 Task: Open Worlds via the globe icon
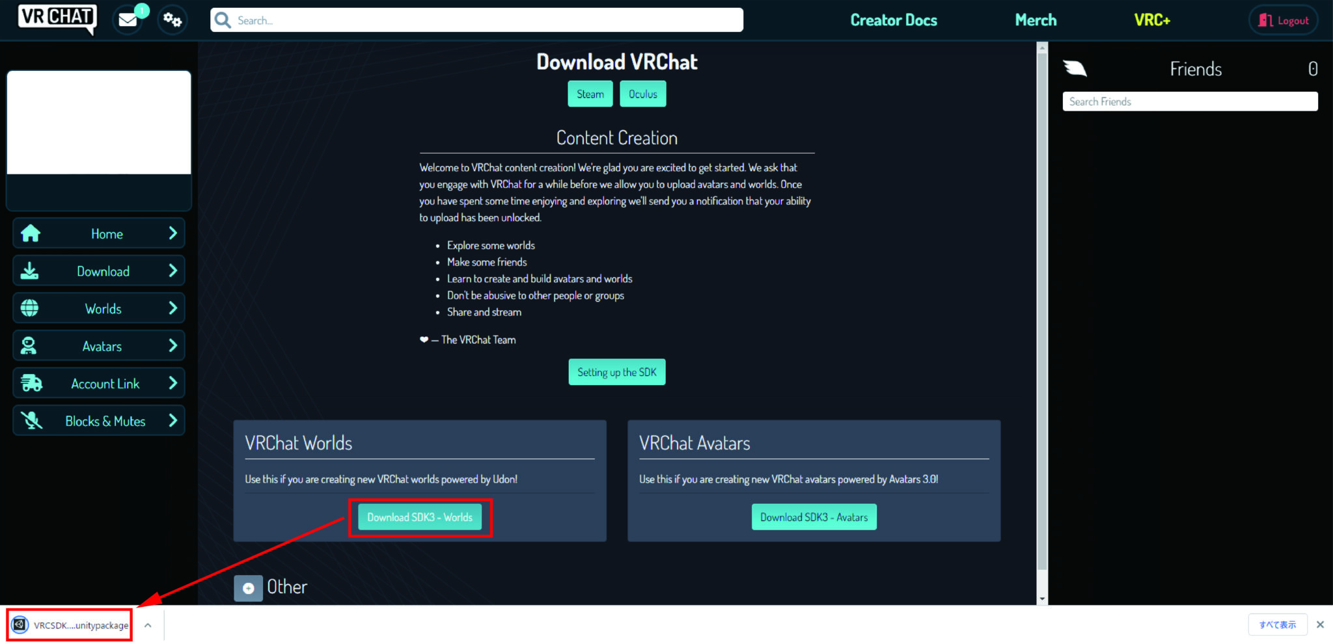tap(31, 308)
